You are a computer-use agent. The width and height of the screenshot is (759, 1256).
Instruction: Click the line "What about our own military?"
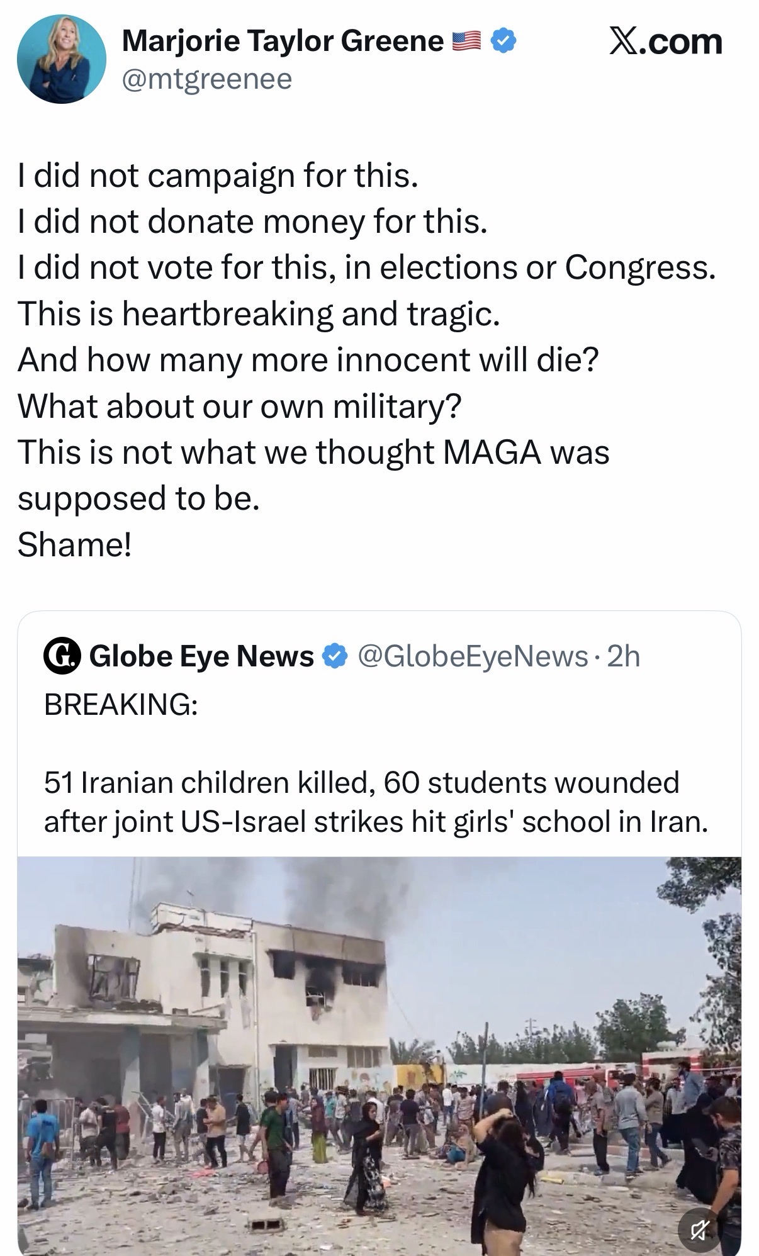pyautogui.click(x=240, y=406)
